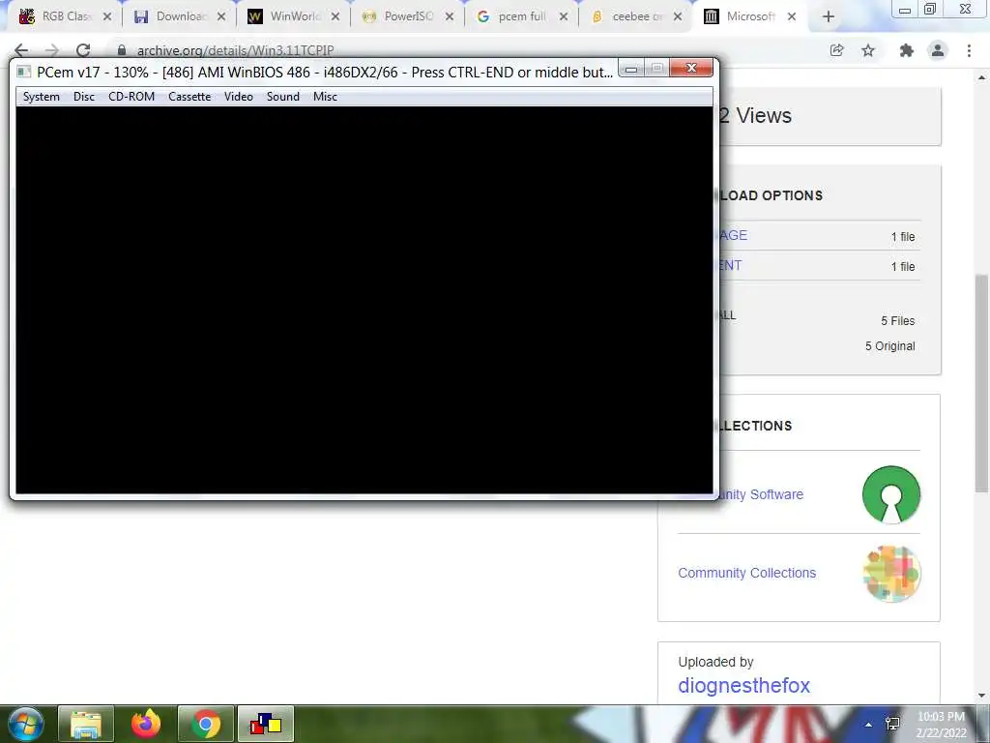Reload the archive.org page
The height and width of the screenshot is (743, 990).
coord(83,50)
